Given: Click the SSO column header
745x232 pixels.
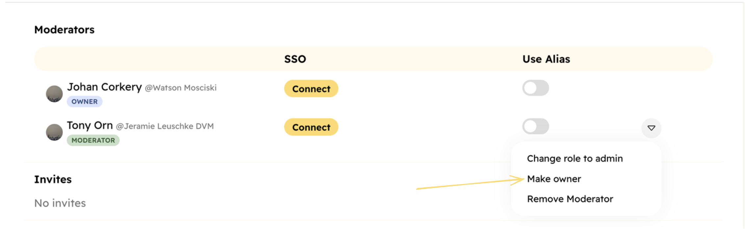Looking at the screenshot, I should pyautogui.click(x=295, y=59).
